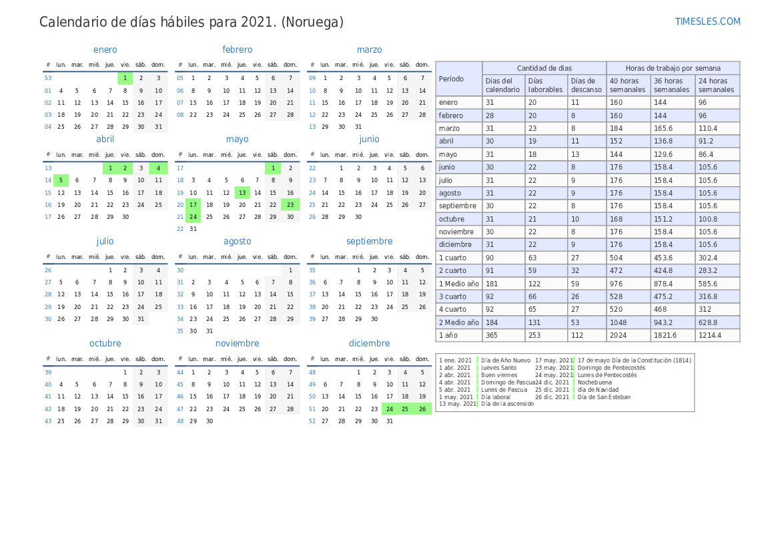Click the yearly total value 2024
Viewport: 780px width, 552px height.
click(x=618, y=336)
